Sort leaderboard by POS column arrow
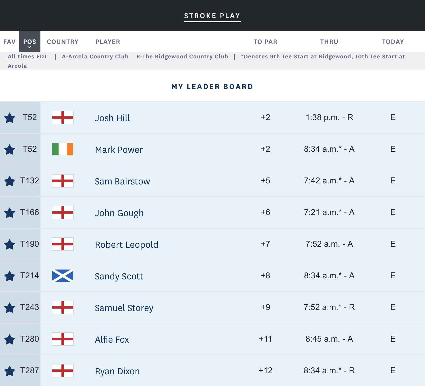Viewport: 425px width, 386px height. (x=30, y=47)
